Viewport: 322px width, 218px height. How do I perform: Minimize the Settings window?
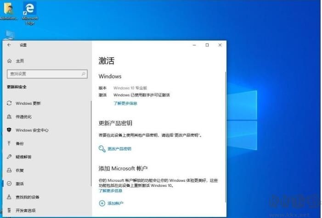pos(194,45)
